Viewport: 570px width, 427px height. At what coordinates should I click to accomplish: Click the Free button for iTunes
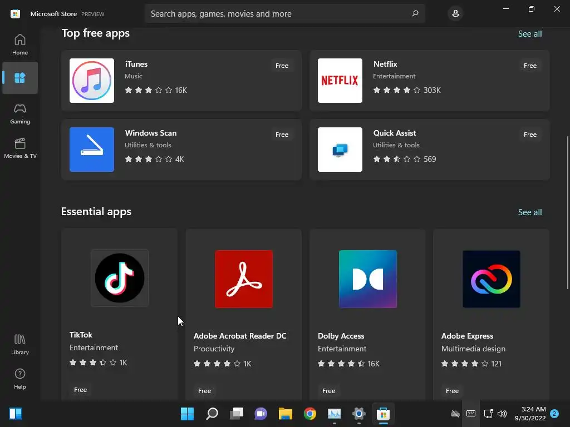pos(282,66)
